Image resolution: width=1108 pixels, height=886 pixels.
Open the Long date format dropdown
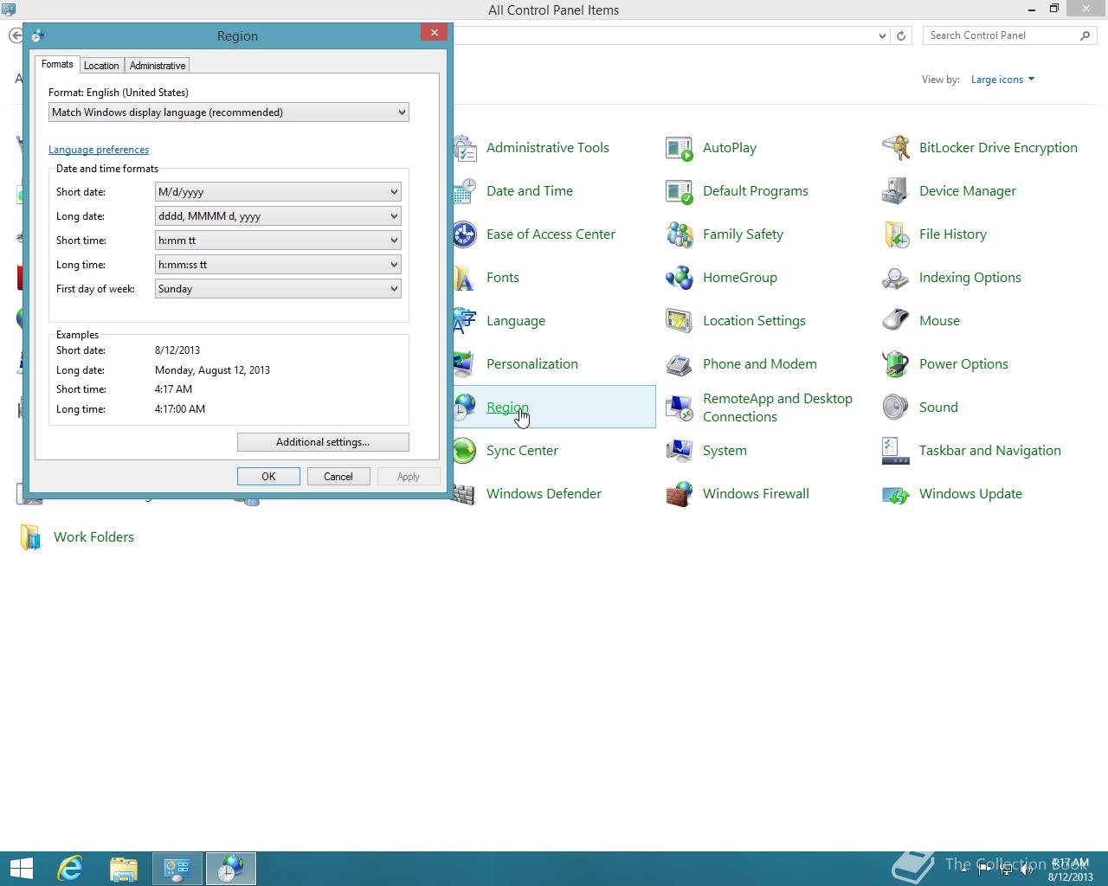[278, 216]
